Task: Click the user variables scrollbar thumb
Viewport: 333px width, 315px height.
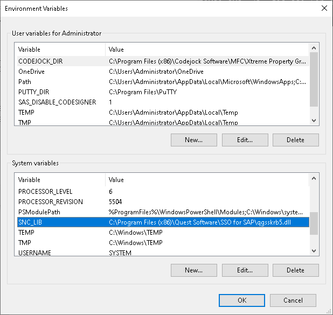Action: [x=314, y=79]
